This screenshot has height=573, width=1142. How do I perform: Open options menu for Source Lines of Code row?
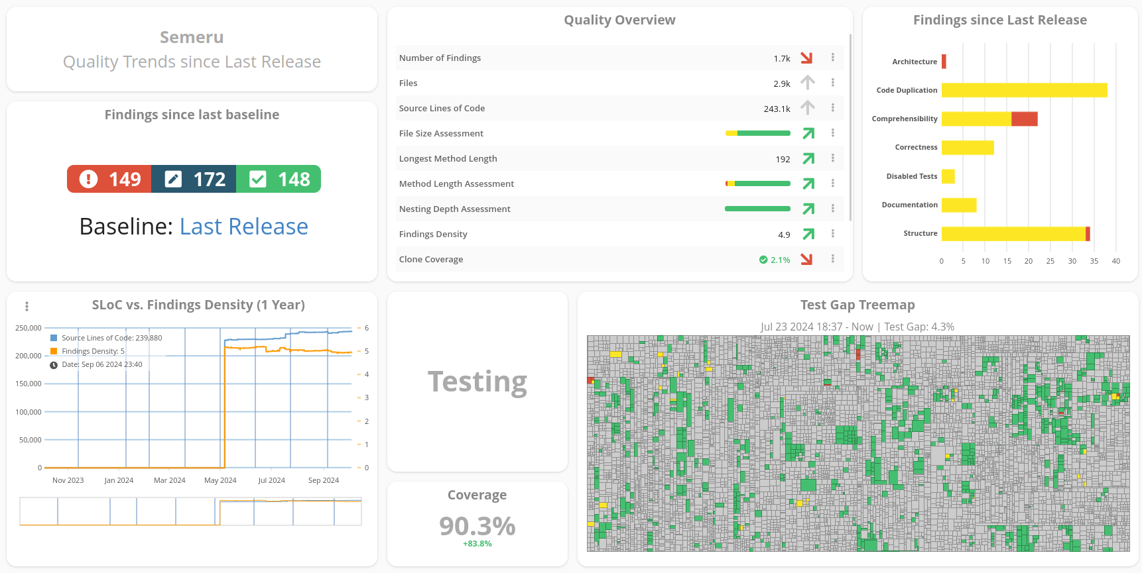pos(833,108)
